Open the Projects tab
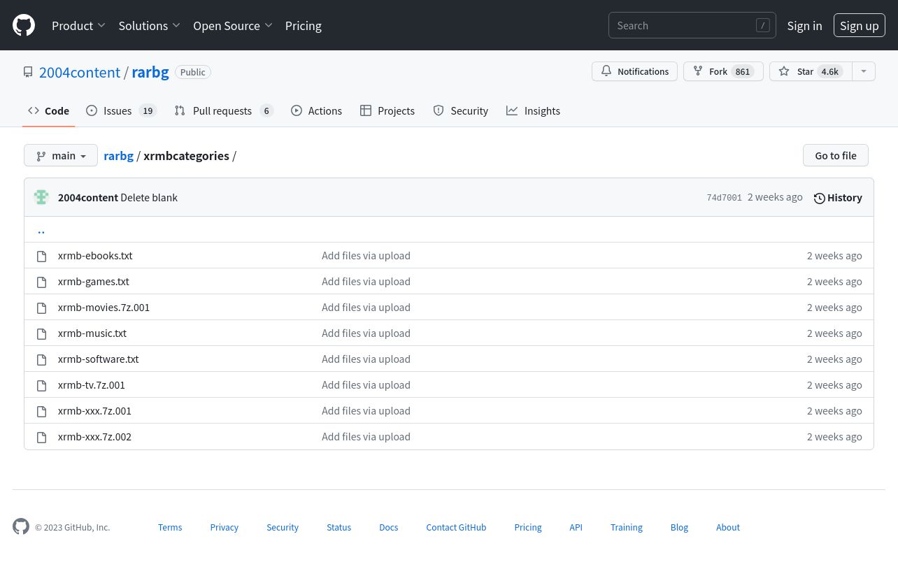This screenshot has height=569, width=898. point(387,110)
